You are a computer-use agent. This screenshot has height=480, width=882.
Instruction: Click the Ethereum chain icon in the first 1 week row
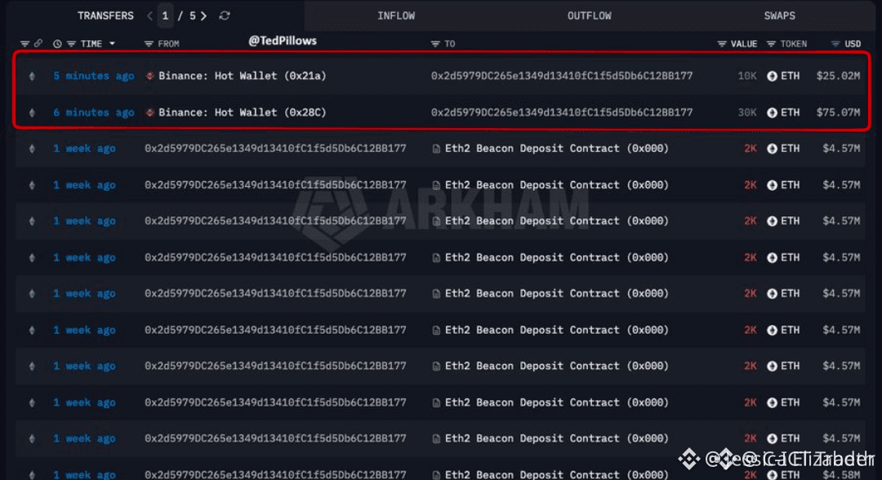[32, 149]
